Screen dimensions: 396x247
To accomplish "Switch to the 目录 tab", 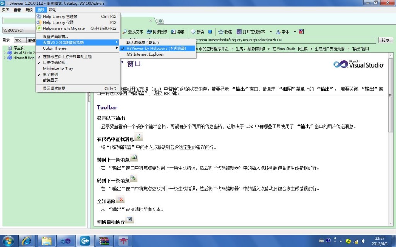I will 6,40.
